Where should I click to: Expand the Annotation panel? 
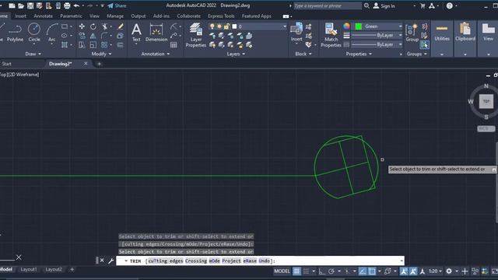tap(156, 54)
